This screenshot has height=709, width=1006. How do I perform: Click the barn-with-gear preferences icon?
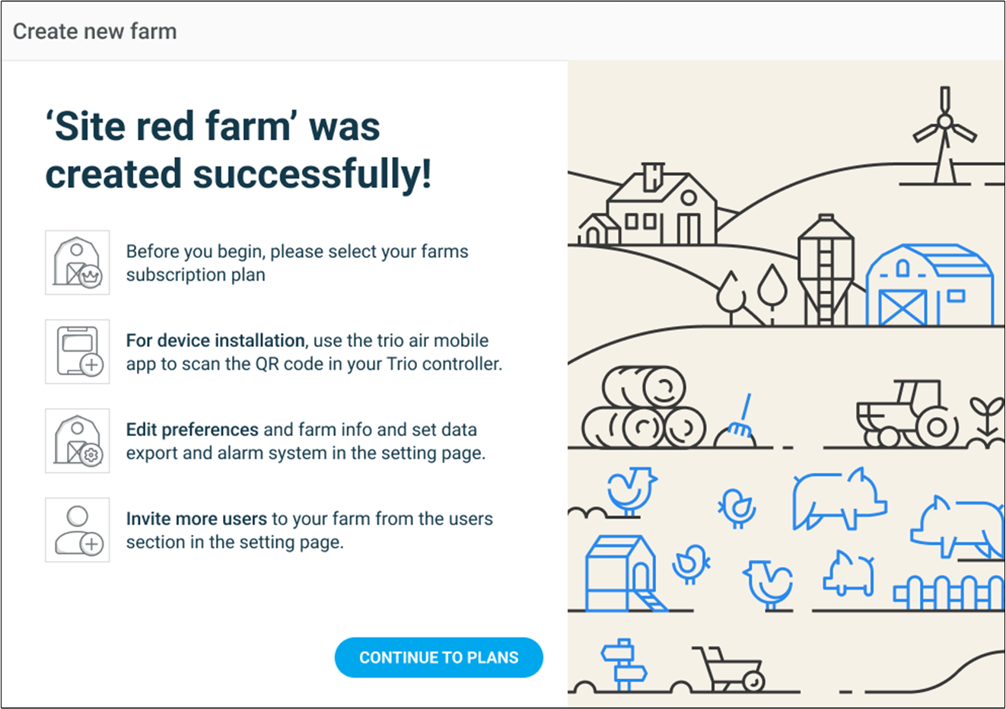[x=77, y=440]
